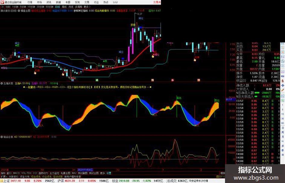Click 5日净流入额 green bar
Image resolution: width=285 pixels, height=183 pixels.
(257, 93)
